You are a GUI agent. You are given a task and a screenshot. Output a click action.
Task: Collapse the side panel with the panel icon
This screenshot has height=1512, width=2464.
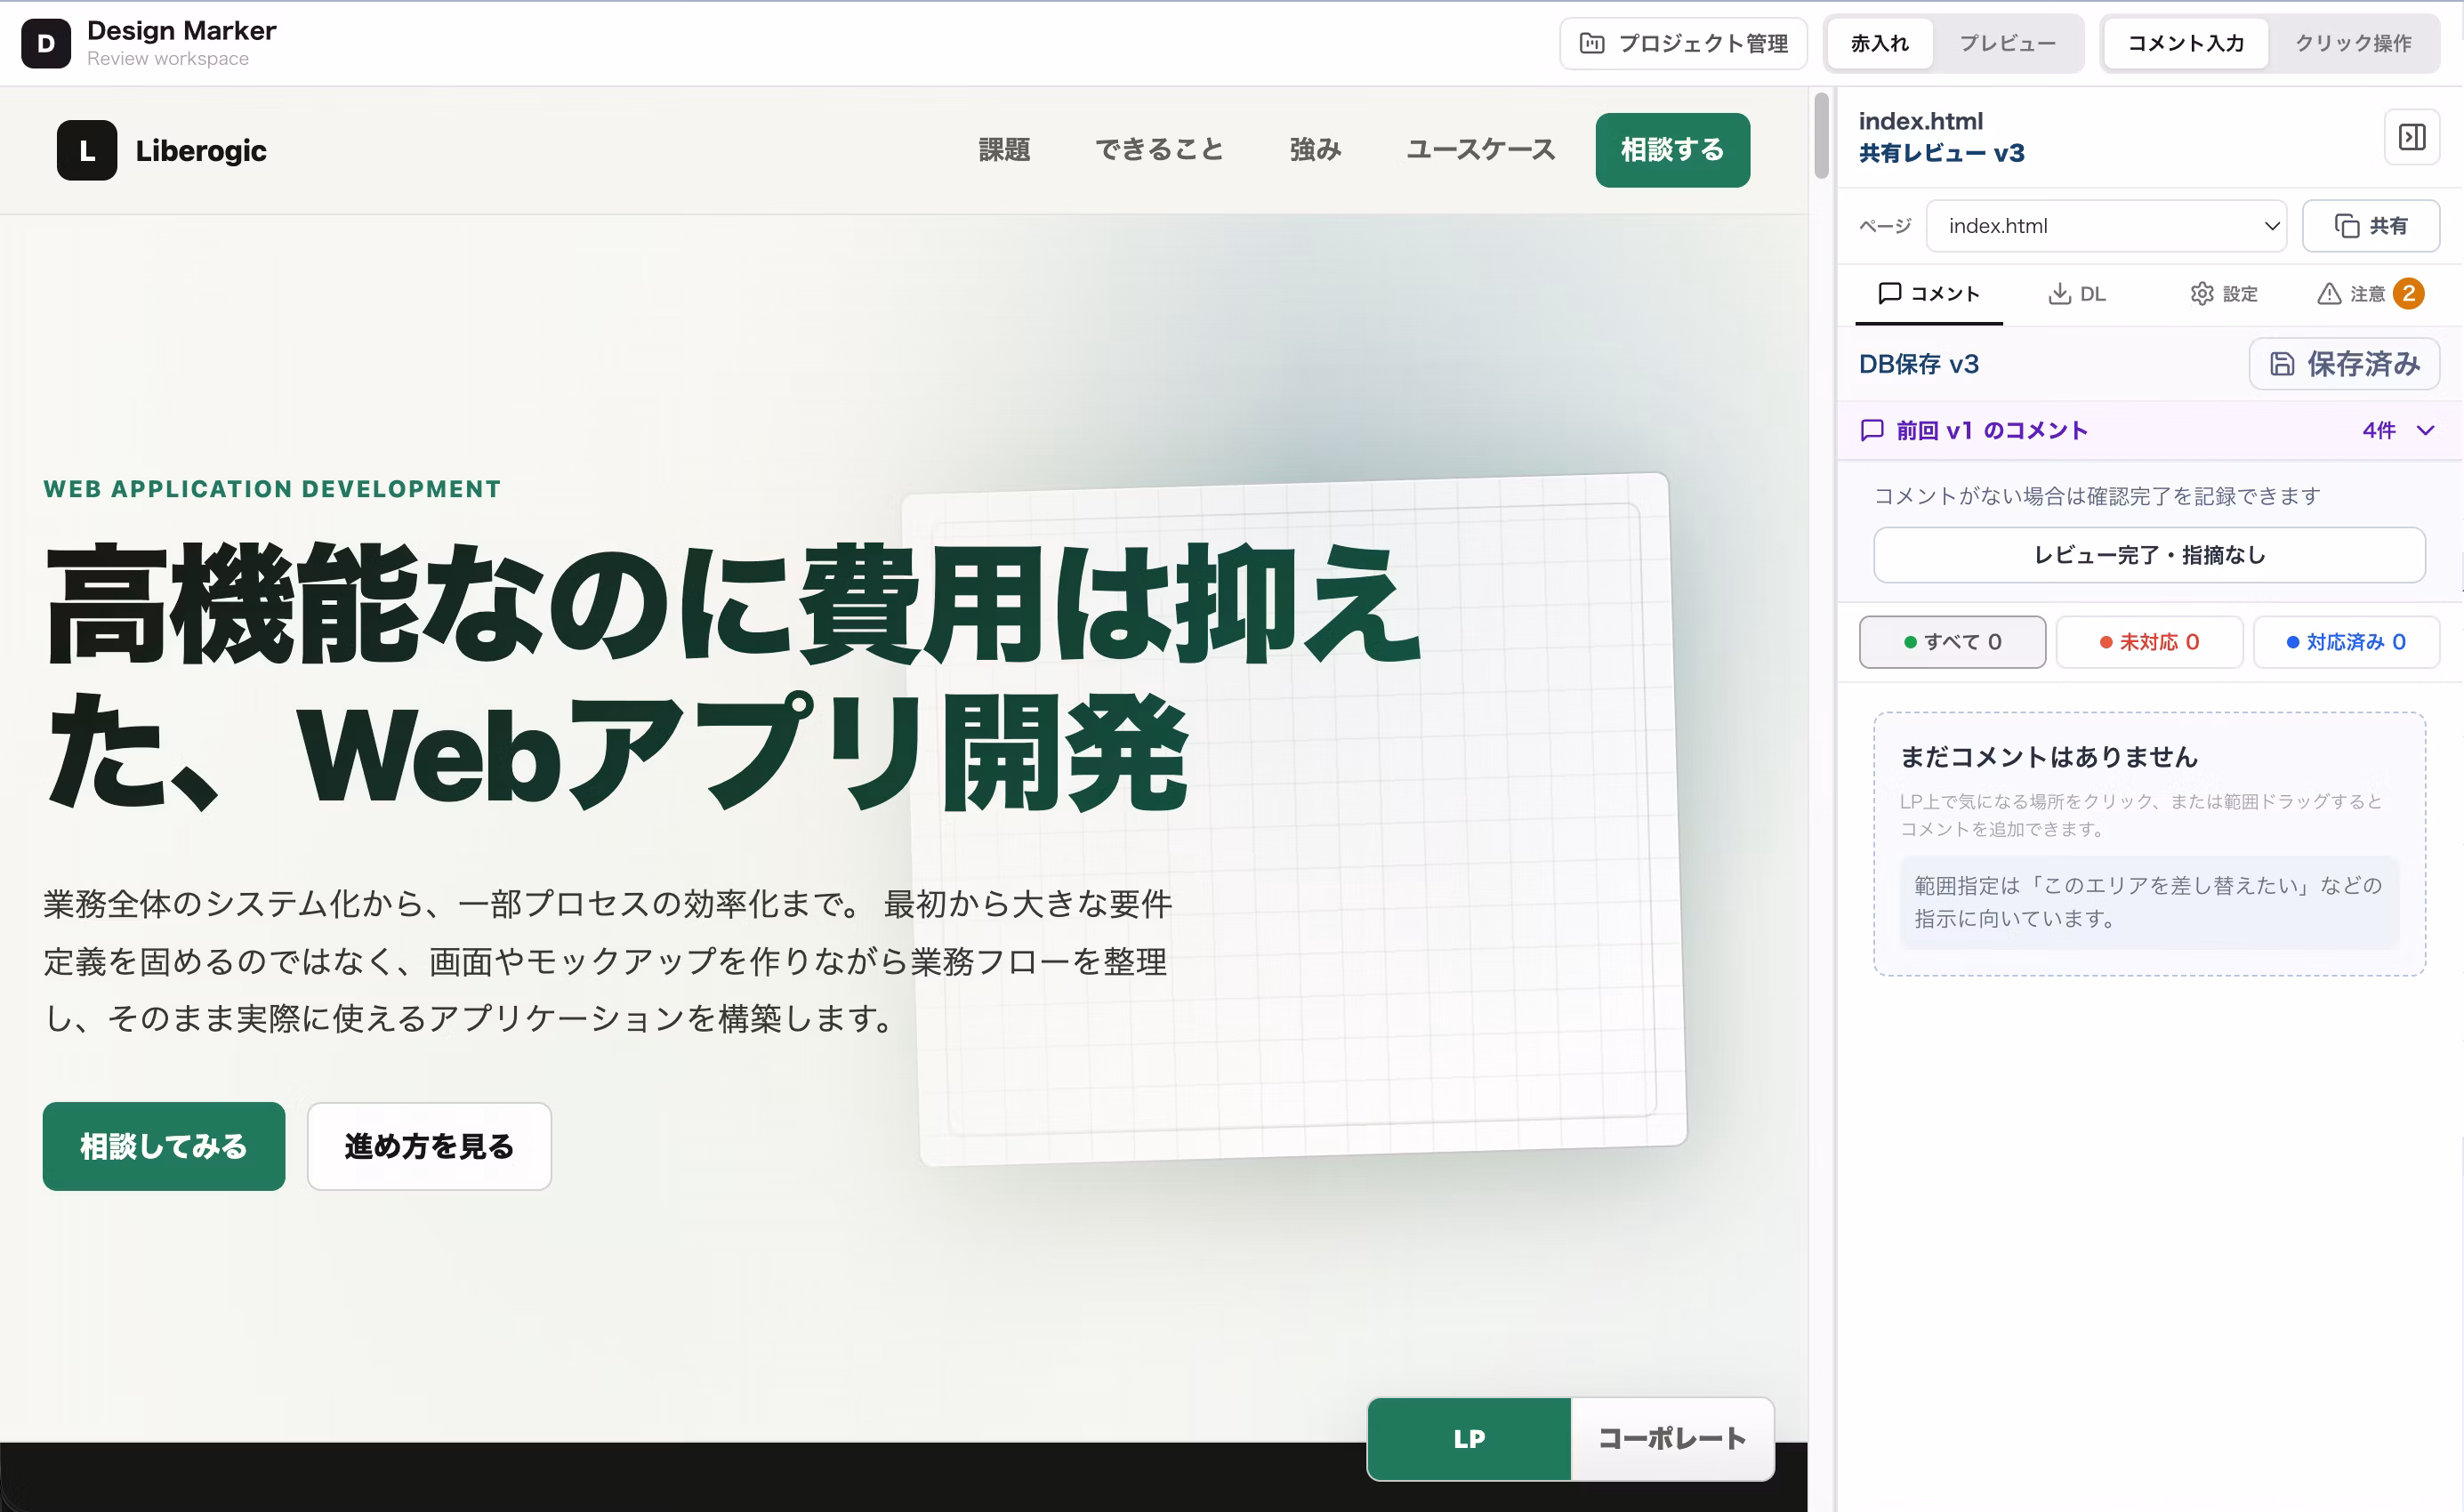pyautogui.click(x=2412, y=137)
